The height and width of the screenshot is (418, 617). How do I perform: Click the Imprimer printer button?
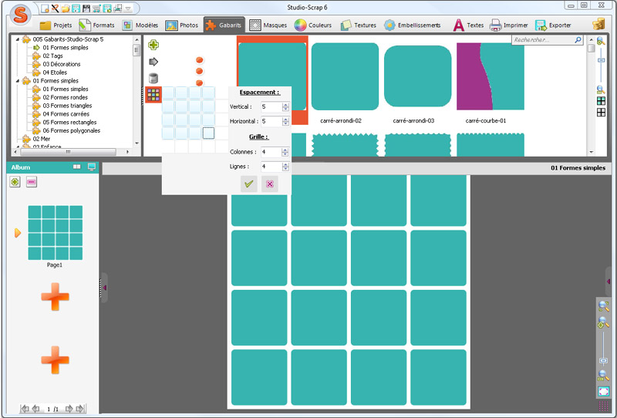pos(508,25)
